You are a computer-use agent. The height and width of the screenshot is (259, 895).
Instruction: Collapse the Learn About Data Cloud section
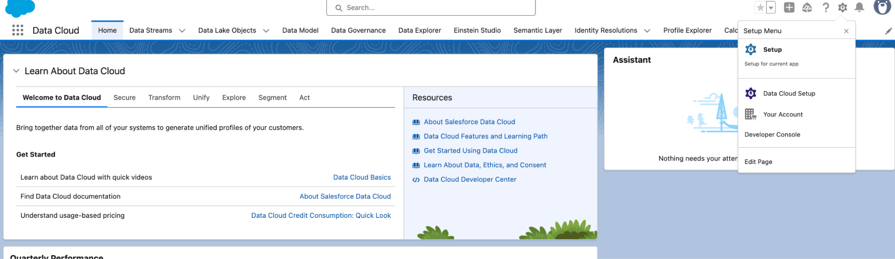[x=16, y=71]
